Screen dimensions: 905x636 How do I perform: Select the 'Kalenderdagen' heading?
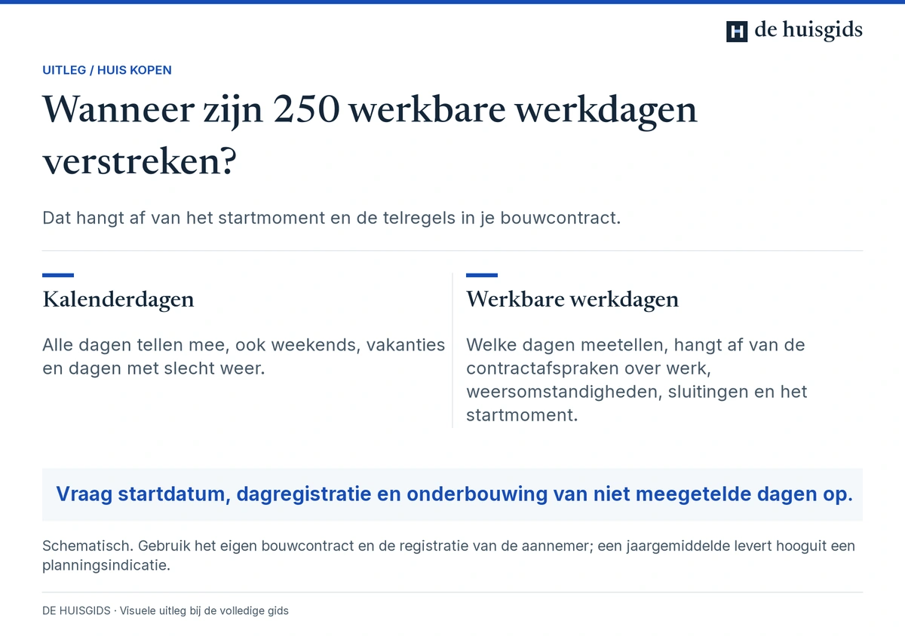click(x=118, y=299)
